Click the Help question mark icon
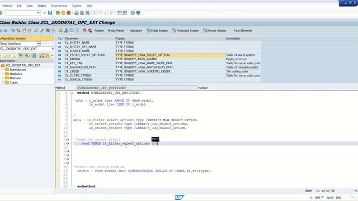This screenshot has height=201, width=358. tap(133, 13)
